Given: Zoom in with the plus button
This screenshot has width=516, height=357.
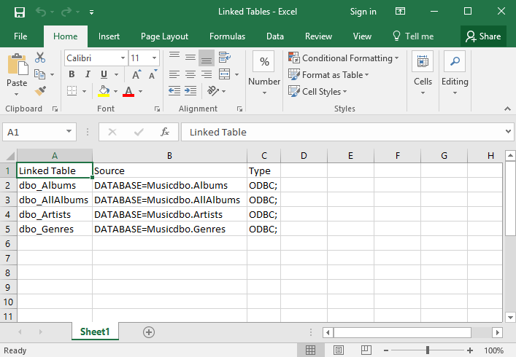Looking at the screenshot, I should click(x=470, y=350).
